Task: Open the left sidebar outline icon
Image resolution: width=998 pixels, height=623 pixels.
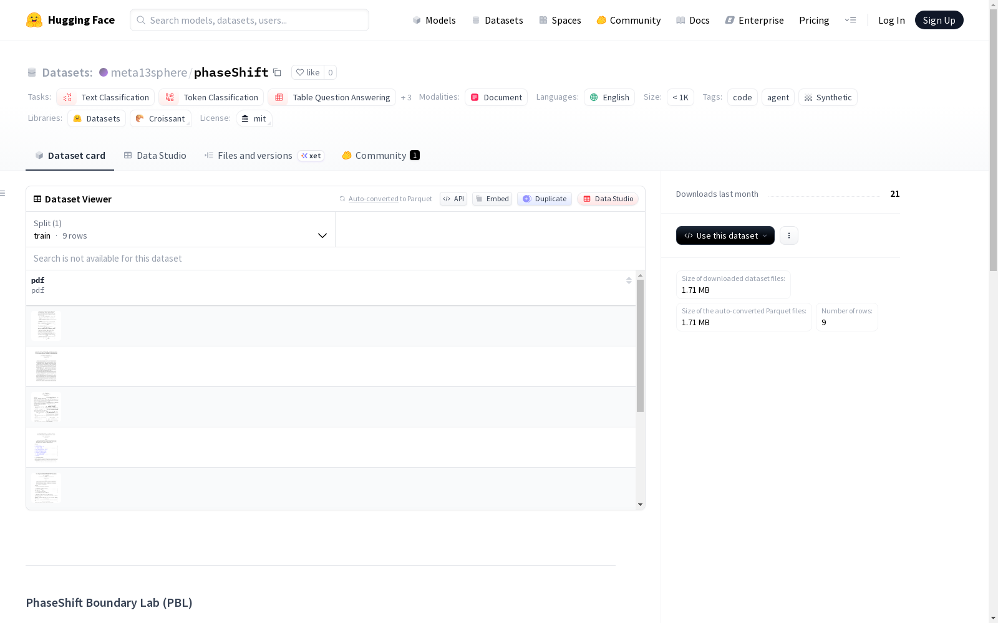Action: pos(2,193)
